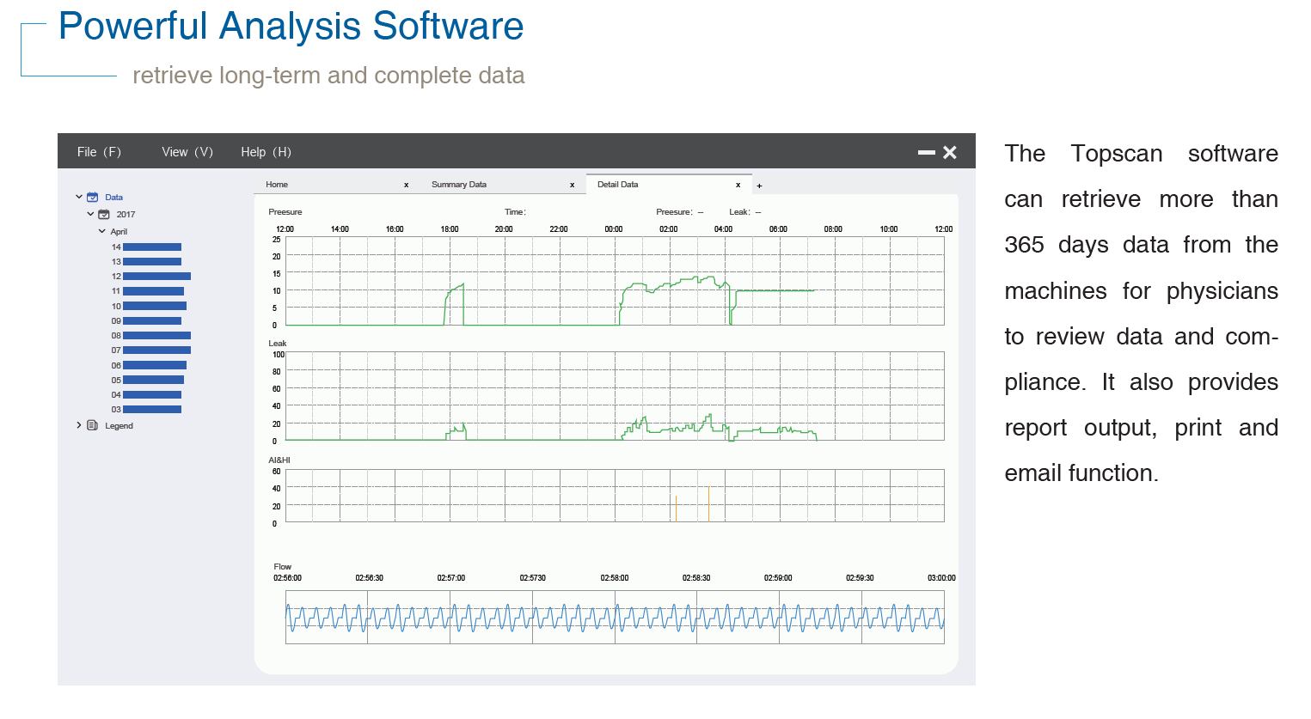Select April 03 usage bar
This screenshot has height=719, width=1311.
(152, 410)
